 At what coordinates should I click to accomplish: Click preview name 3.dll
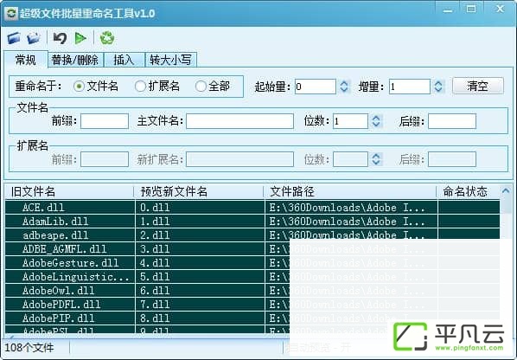click(x=155, y=249)
